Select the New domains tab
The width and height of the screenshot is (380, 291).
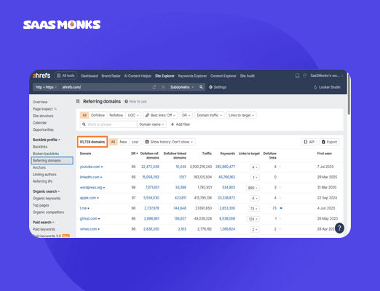(x=123, y=142)
